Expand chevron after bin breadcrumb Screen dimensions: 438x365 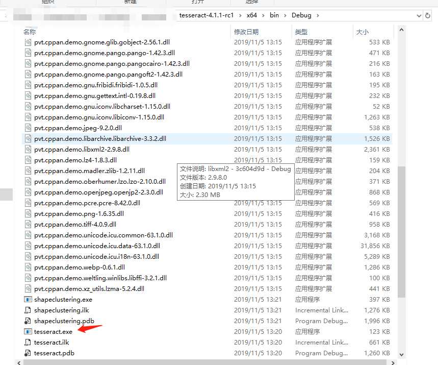[285, 16]
